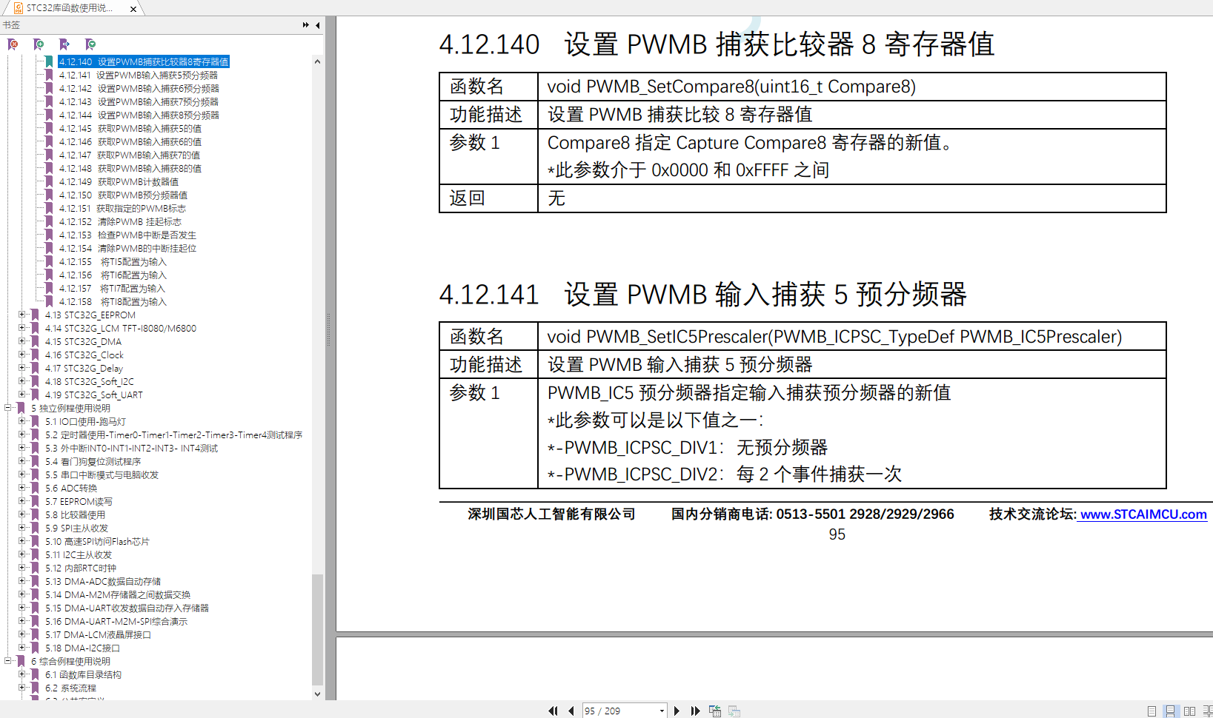Click the greyed next-view icon in the status bar
This screenshot has height=718, width=1213.
[x=734, y=711]
